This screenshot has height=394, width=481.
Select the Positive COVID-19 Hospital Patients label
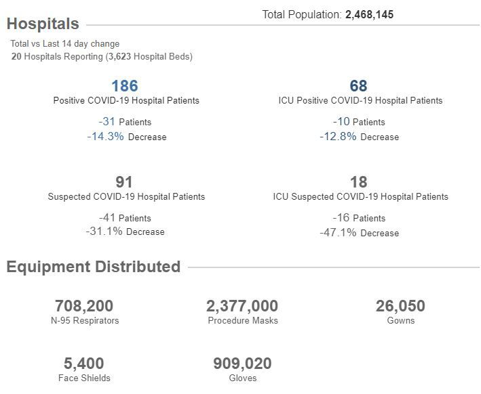pyautogui.click(x=126, y=101)
